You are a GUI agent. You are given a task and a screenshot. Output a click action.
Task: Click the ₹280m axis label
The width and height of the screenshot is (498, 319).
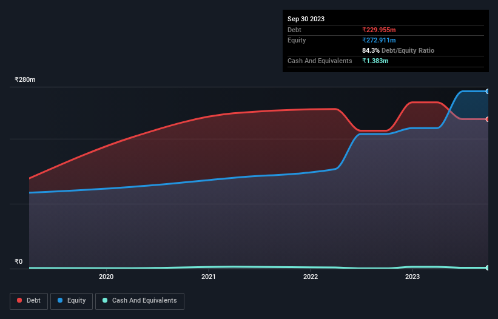tap(25, 79)
